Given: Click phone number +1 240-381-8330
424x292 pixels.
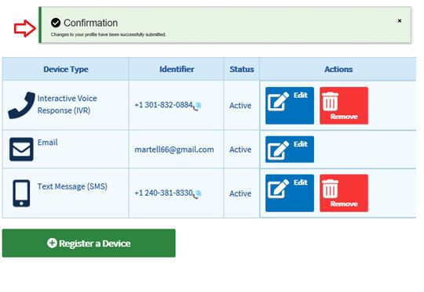Looking at the screenshot, I should click(x=163, y=193).
